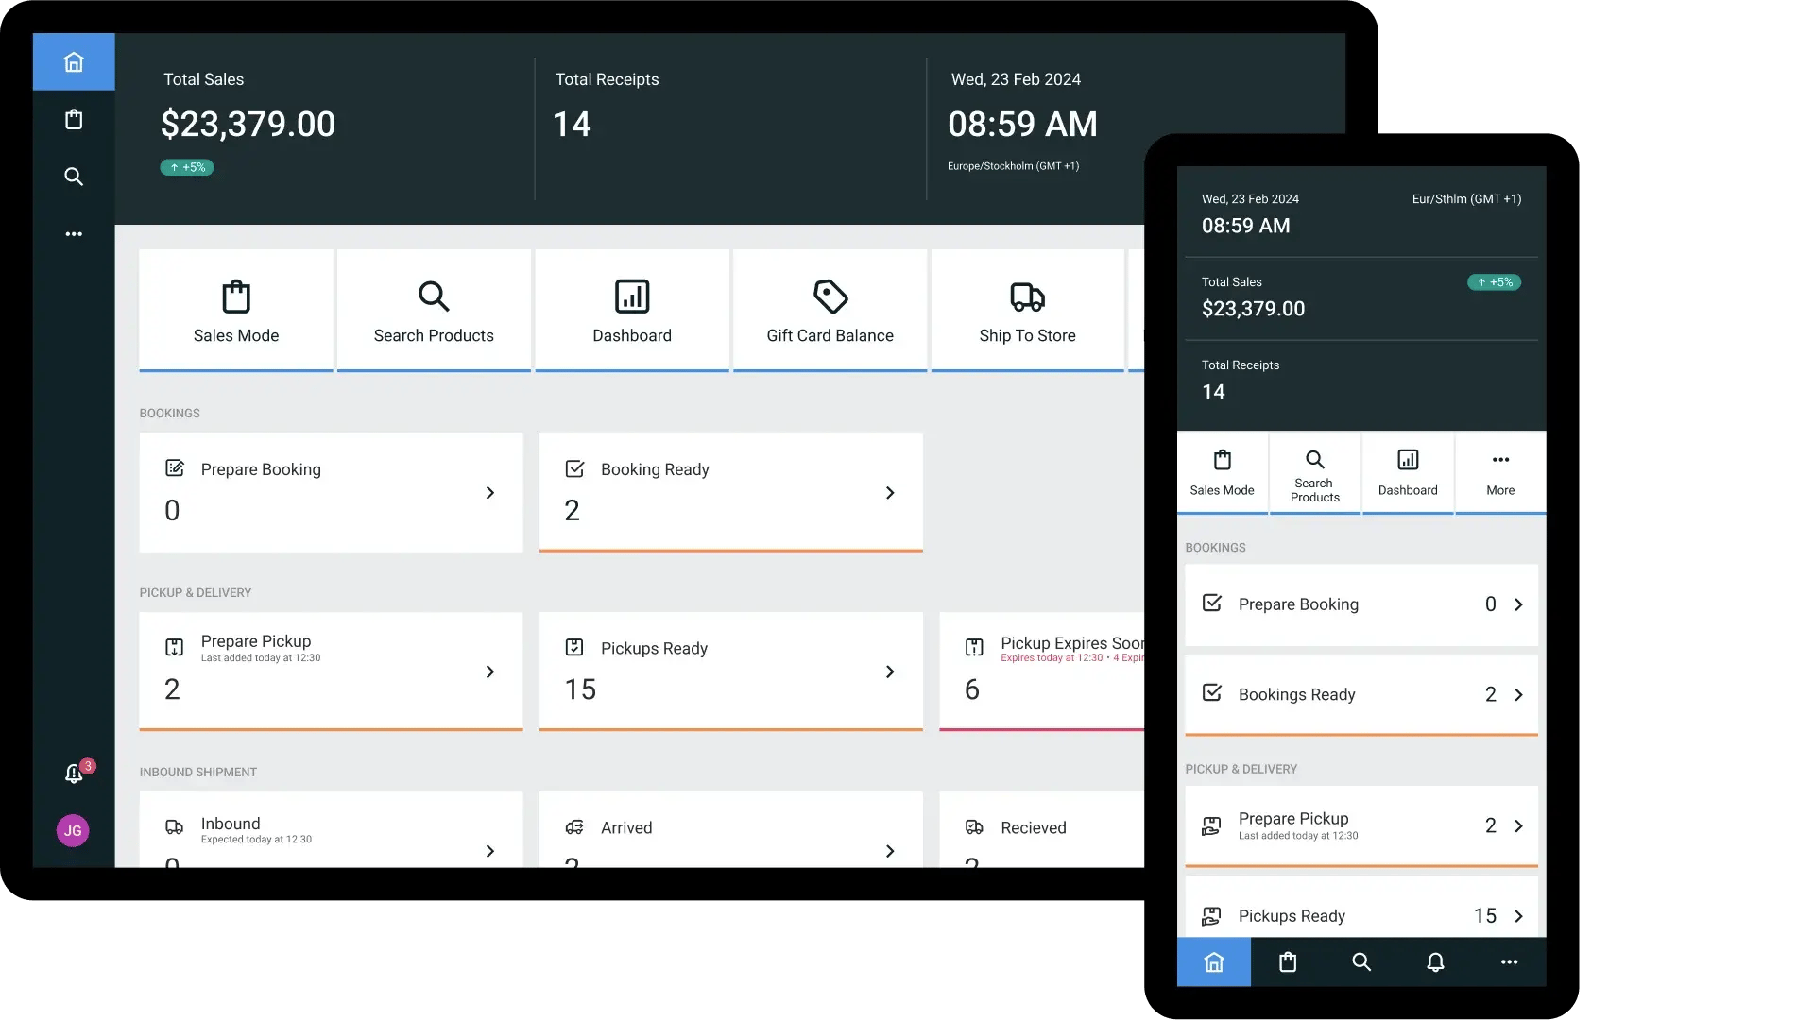Open the JG user avatar profile
The width and height of the screenshot is (1814, 1020).
[x=73, y=831]
